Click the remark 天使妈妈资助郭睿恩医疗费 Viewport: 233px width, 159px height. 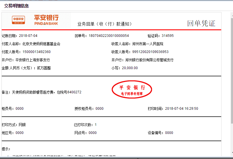[33, 92]
